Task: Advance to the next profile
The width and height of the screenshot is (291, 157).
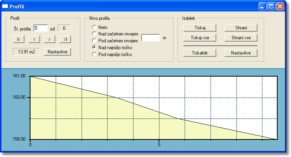Action: [x=50, y=39]
